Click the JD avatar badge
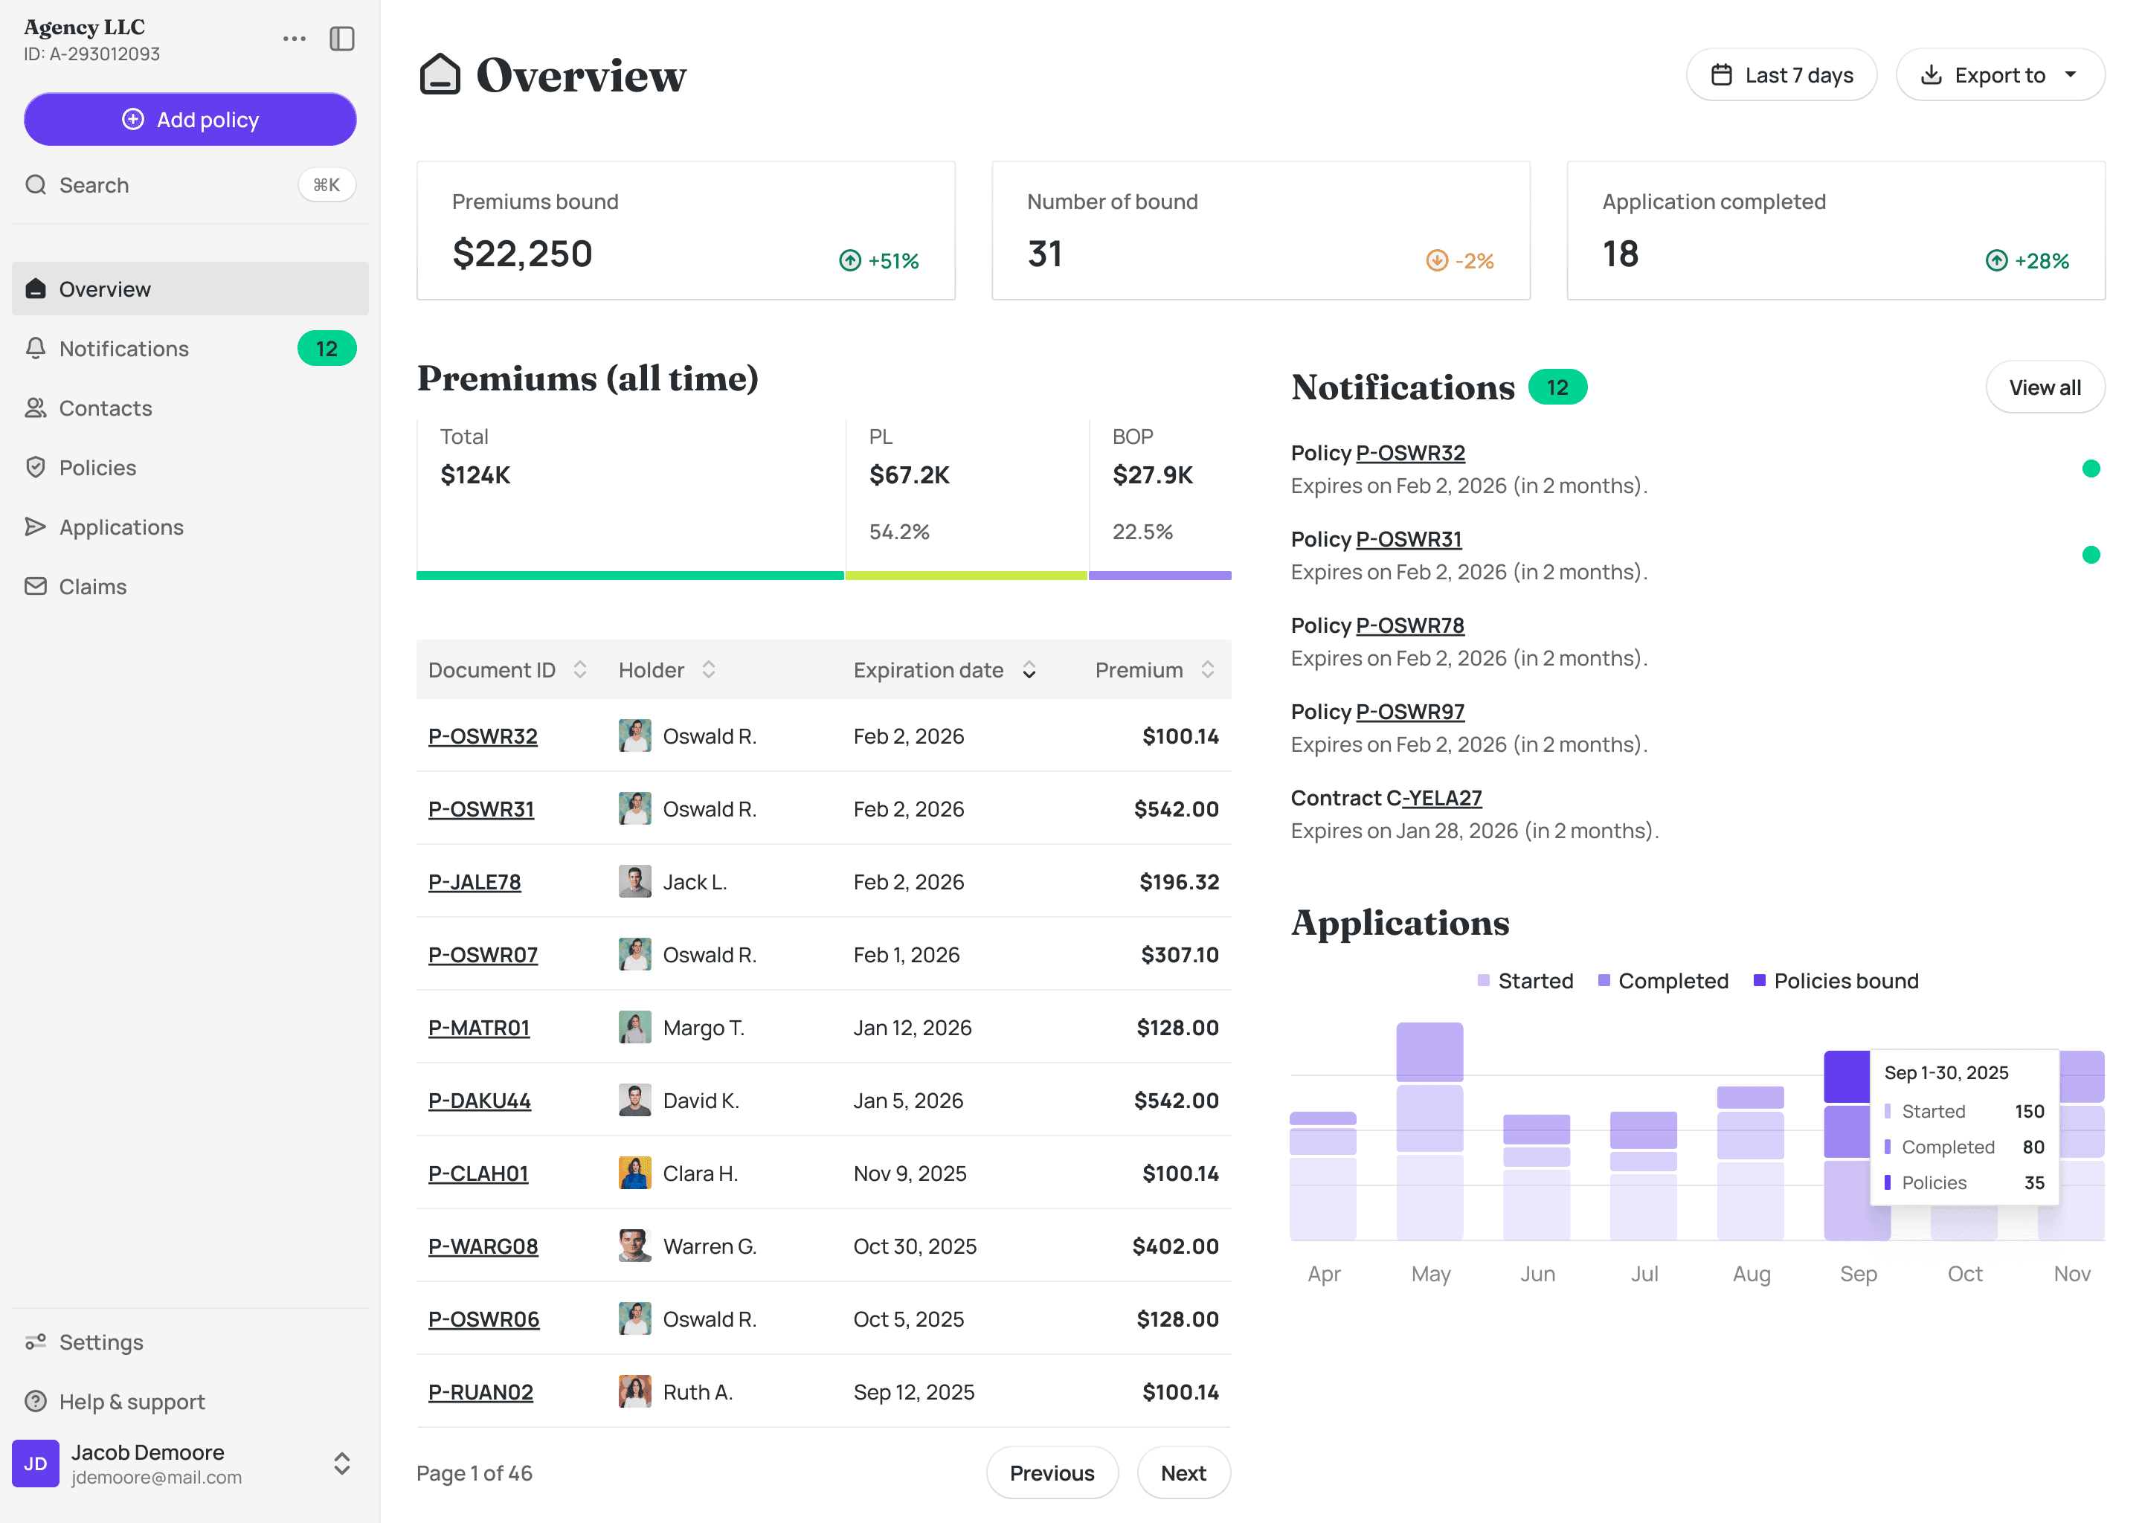The height and width of the screenshot is (1523, 2142). (x=36, y=1463)
